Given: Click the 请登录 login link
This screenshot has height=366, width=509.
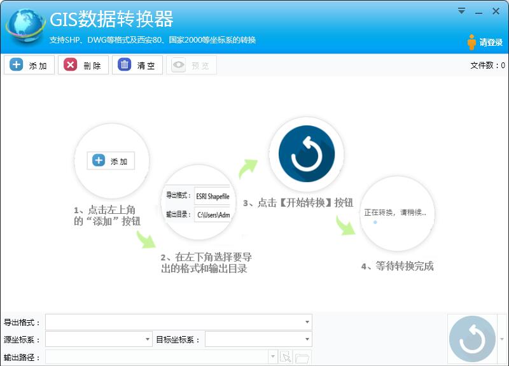Looking at the screenshot, I should 485,43.
